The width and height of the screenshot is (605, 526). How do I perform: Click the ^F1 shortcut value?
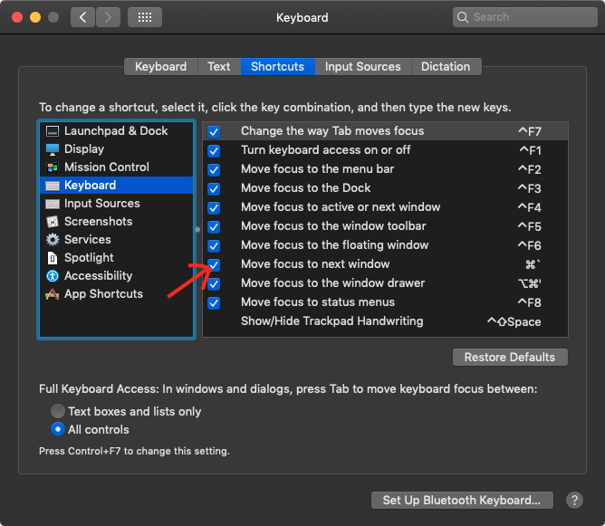[x=530, y=150]
